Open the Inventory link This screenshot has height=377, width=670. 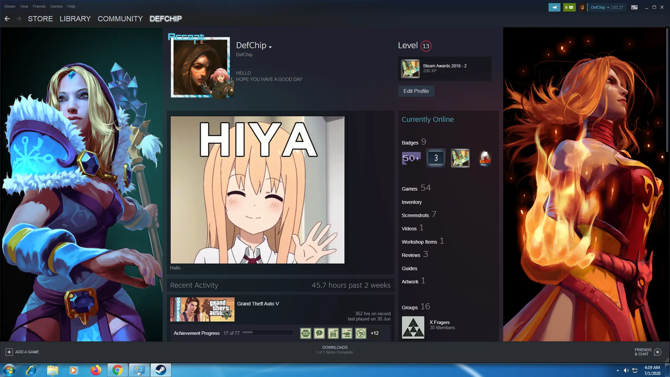[411, 202]
